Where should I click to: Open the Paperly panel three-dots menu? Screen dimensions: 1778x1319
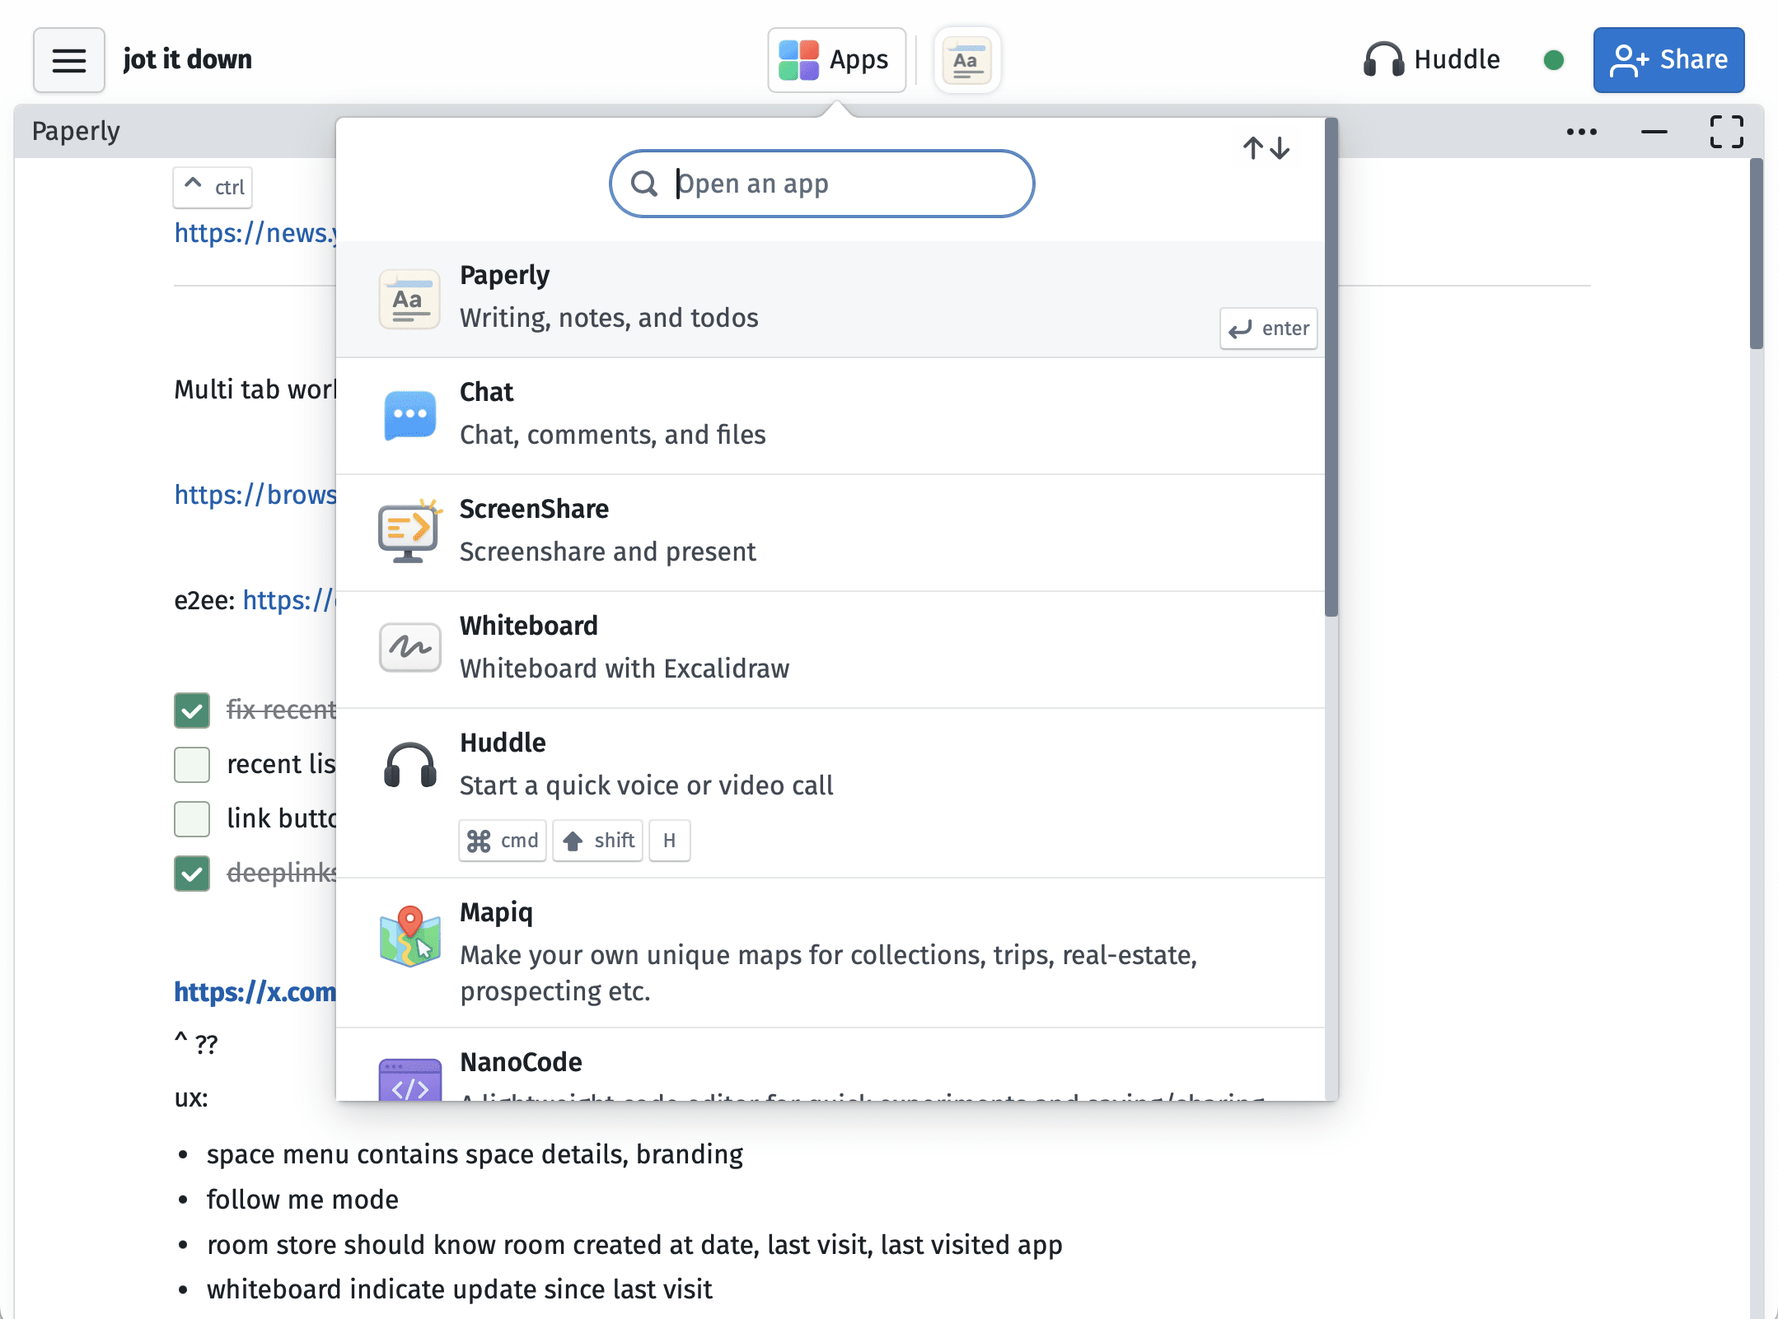click(1581, 132)
